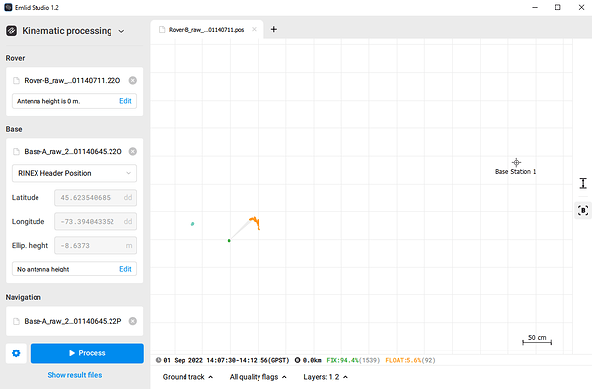Click the Kinematic processing mode icon
Viewport: 592px width, 389px height.
(x=11, y=31)
